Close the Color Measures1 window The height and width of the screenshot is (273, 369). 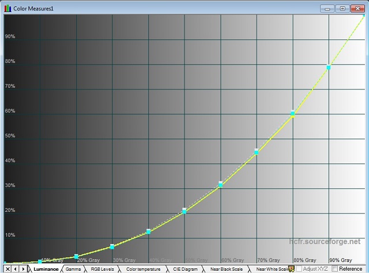(357, 9)
